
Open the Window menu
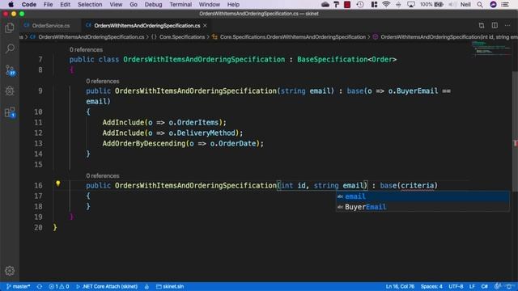point(209,4)
